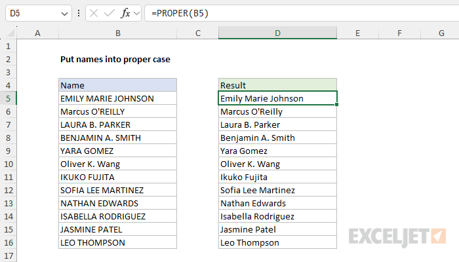Select cell 'NATHAN EDWARDS'

[x=117, y=203]
